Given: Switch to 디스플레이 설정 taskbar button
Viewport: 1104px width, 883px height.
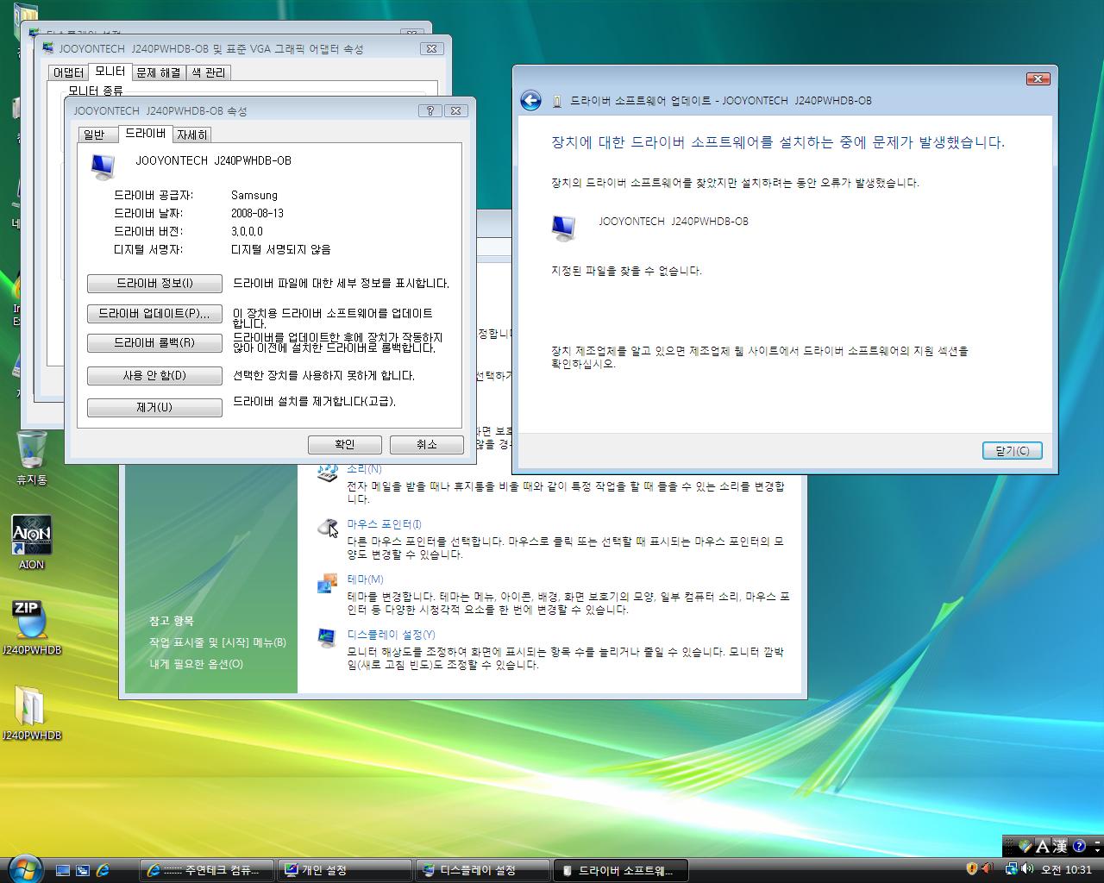Looking at the screenshot, I should tap(483, 871).
